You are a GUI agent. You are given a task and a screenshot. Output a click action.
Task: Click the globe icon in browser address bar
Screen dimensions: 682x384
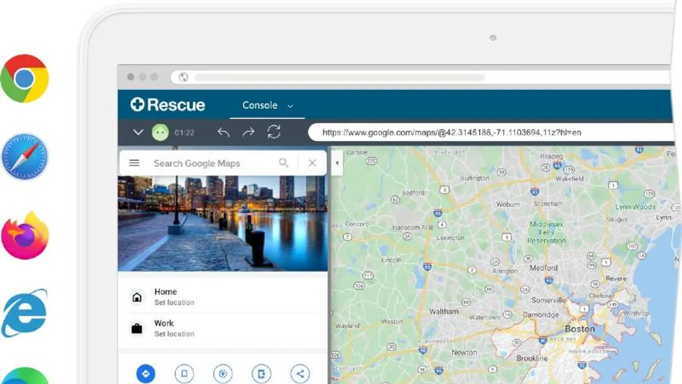[183, 77]
